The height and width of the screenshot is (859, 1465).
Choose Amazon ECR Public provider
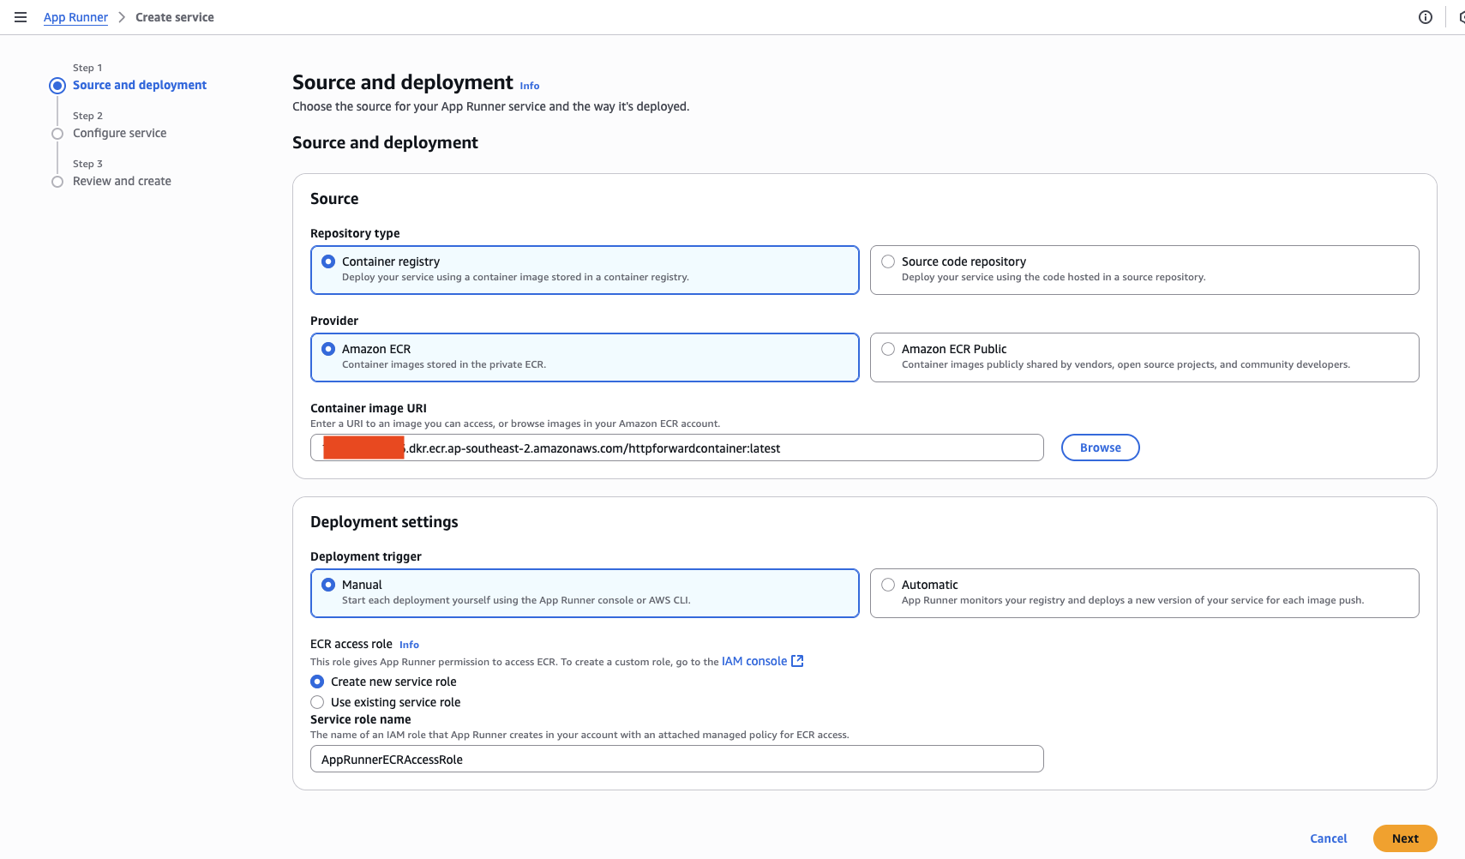coord(1144,357)
